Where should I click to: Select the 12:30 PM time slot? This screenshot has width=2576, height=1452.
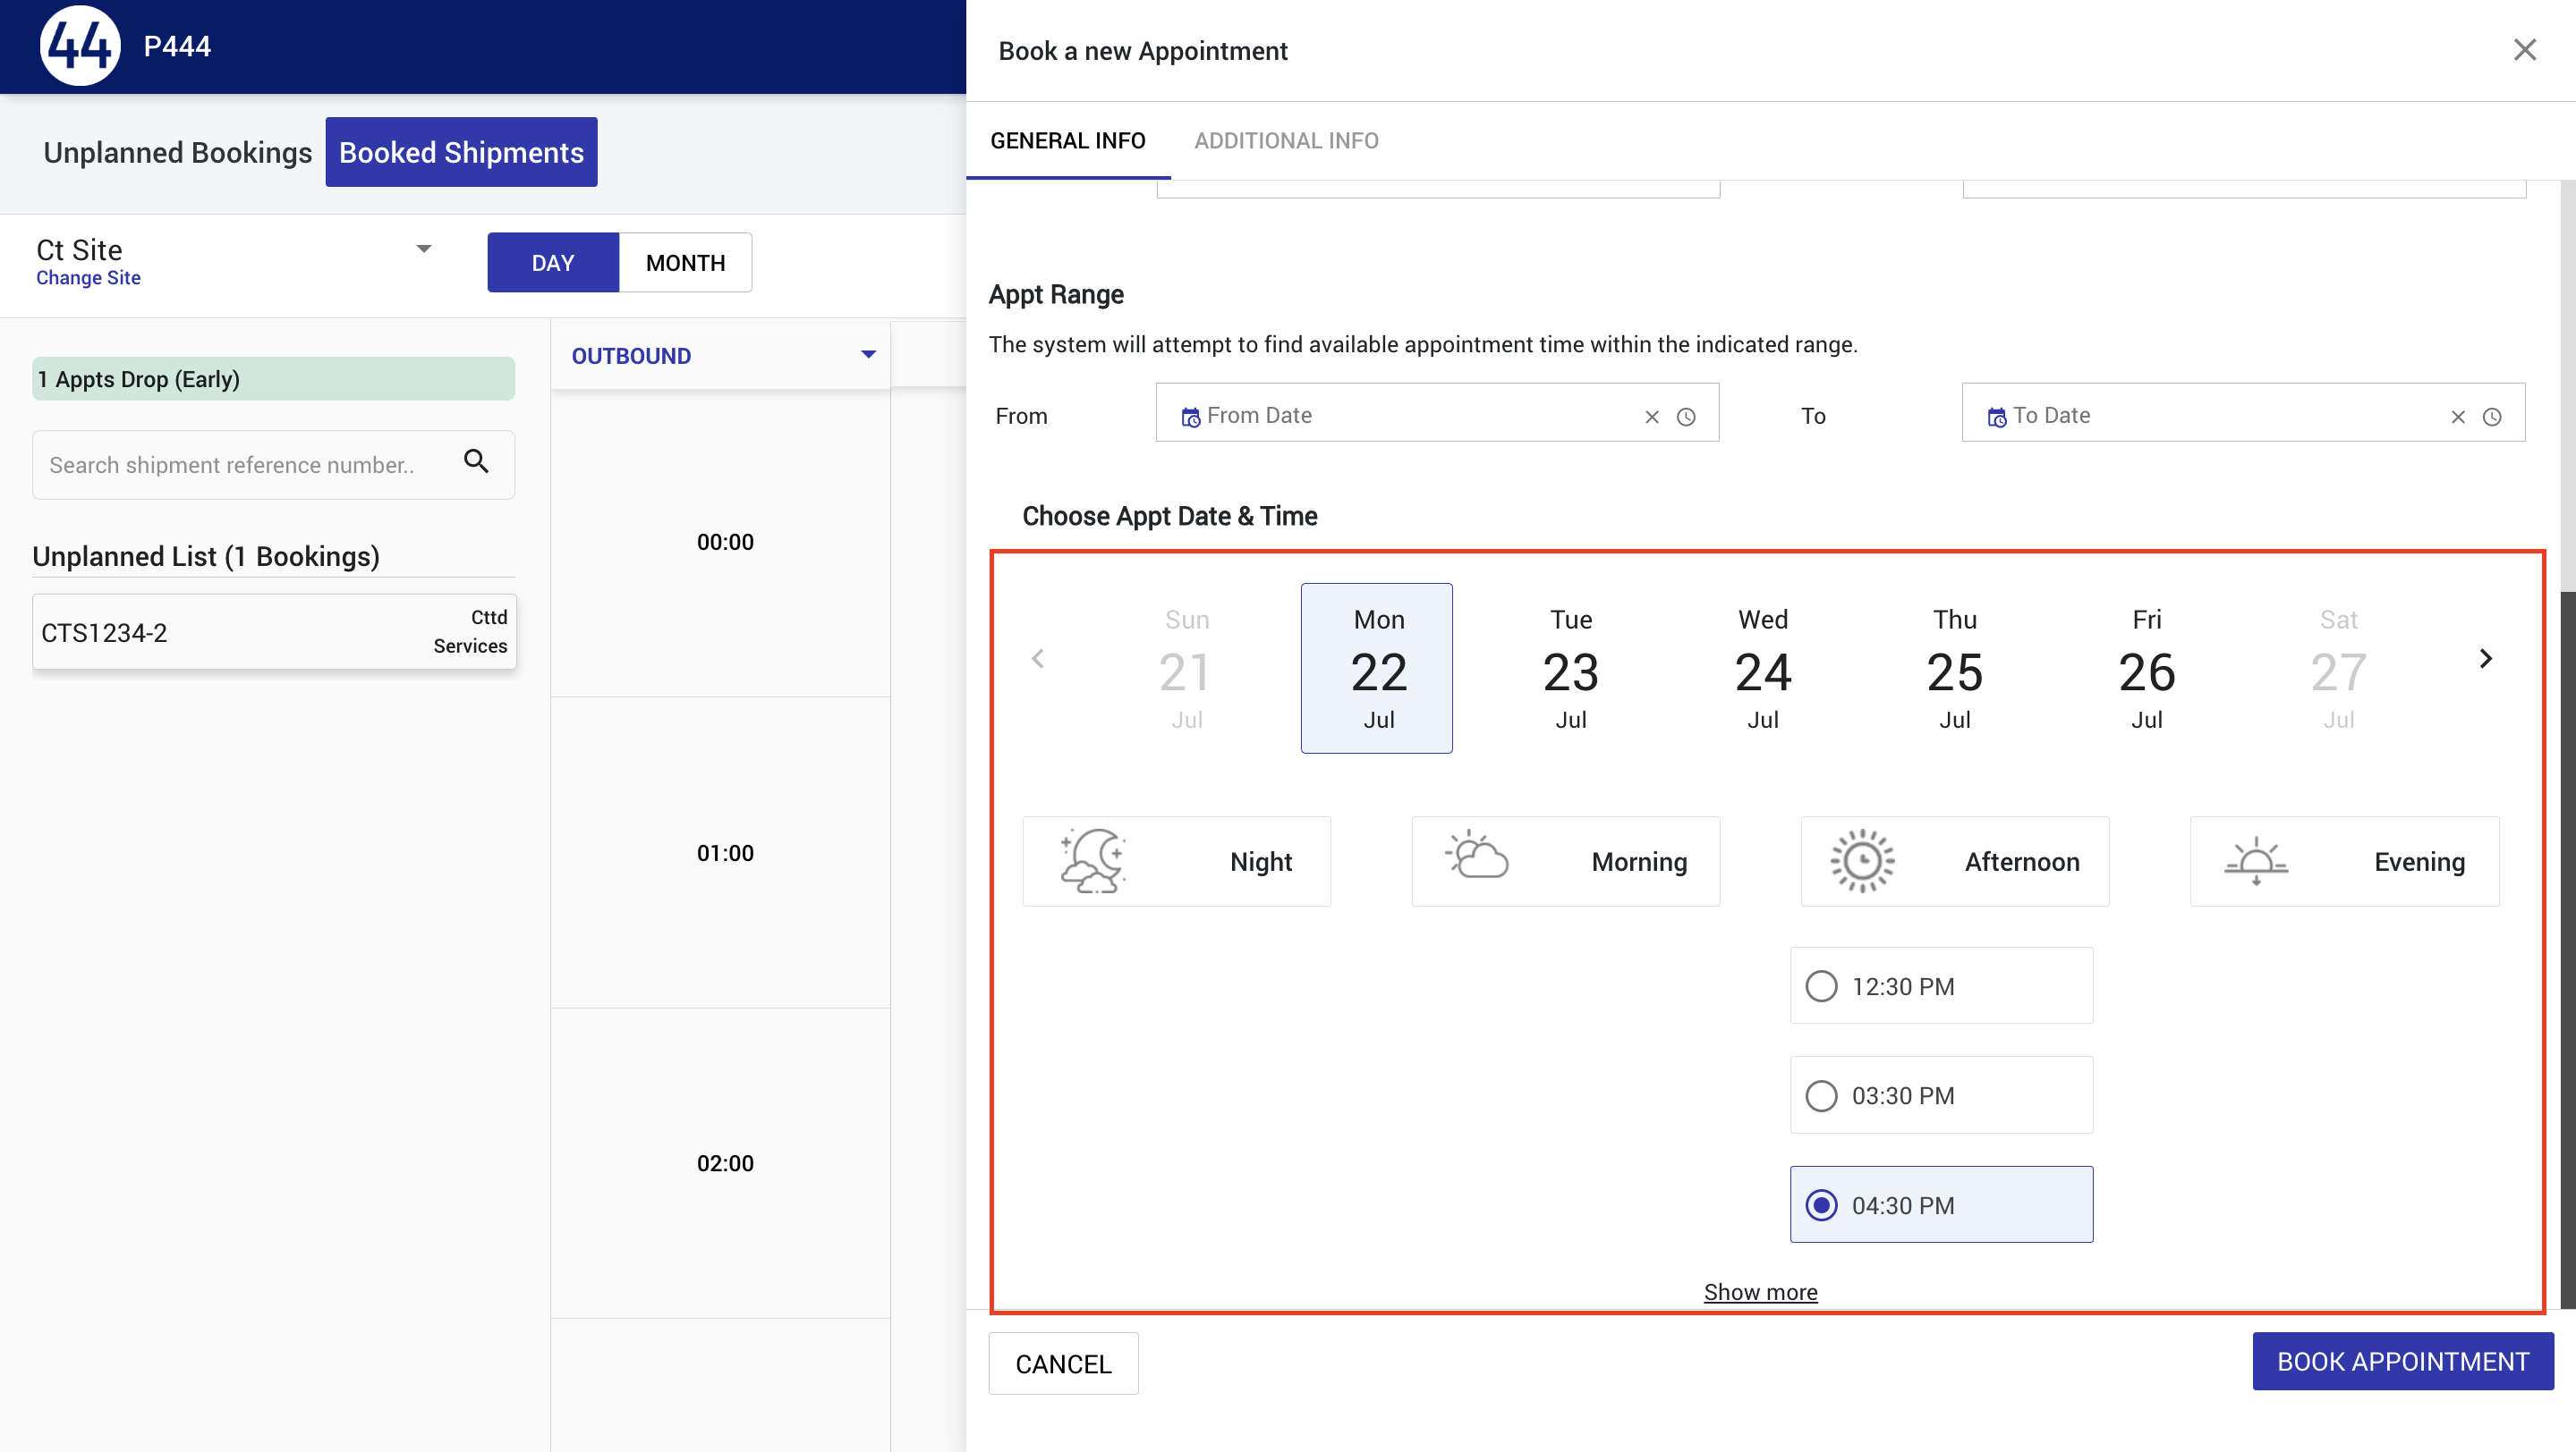point(1941,985)
